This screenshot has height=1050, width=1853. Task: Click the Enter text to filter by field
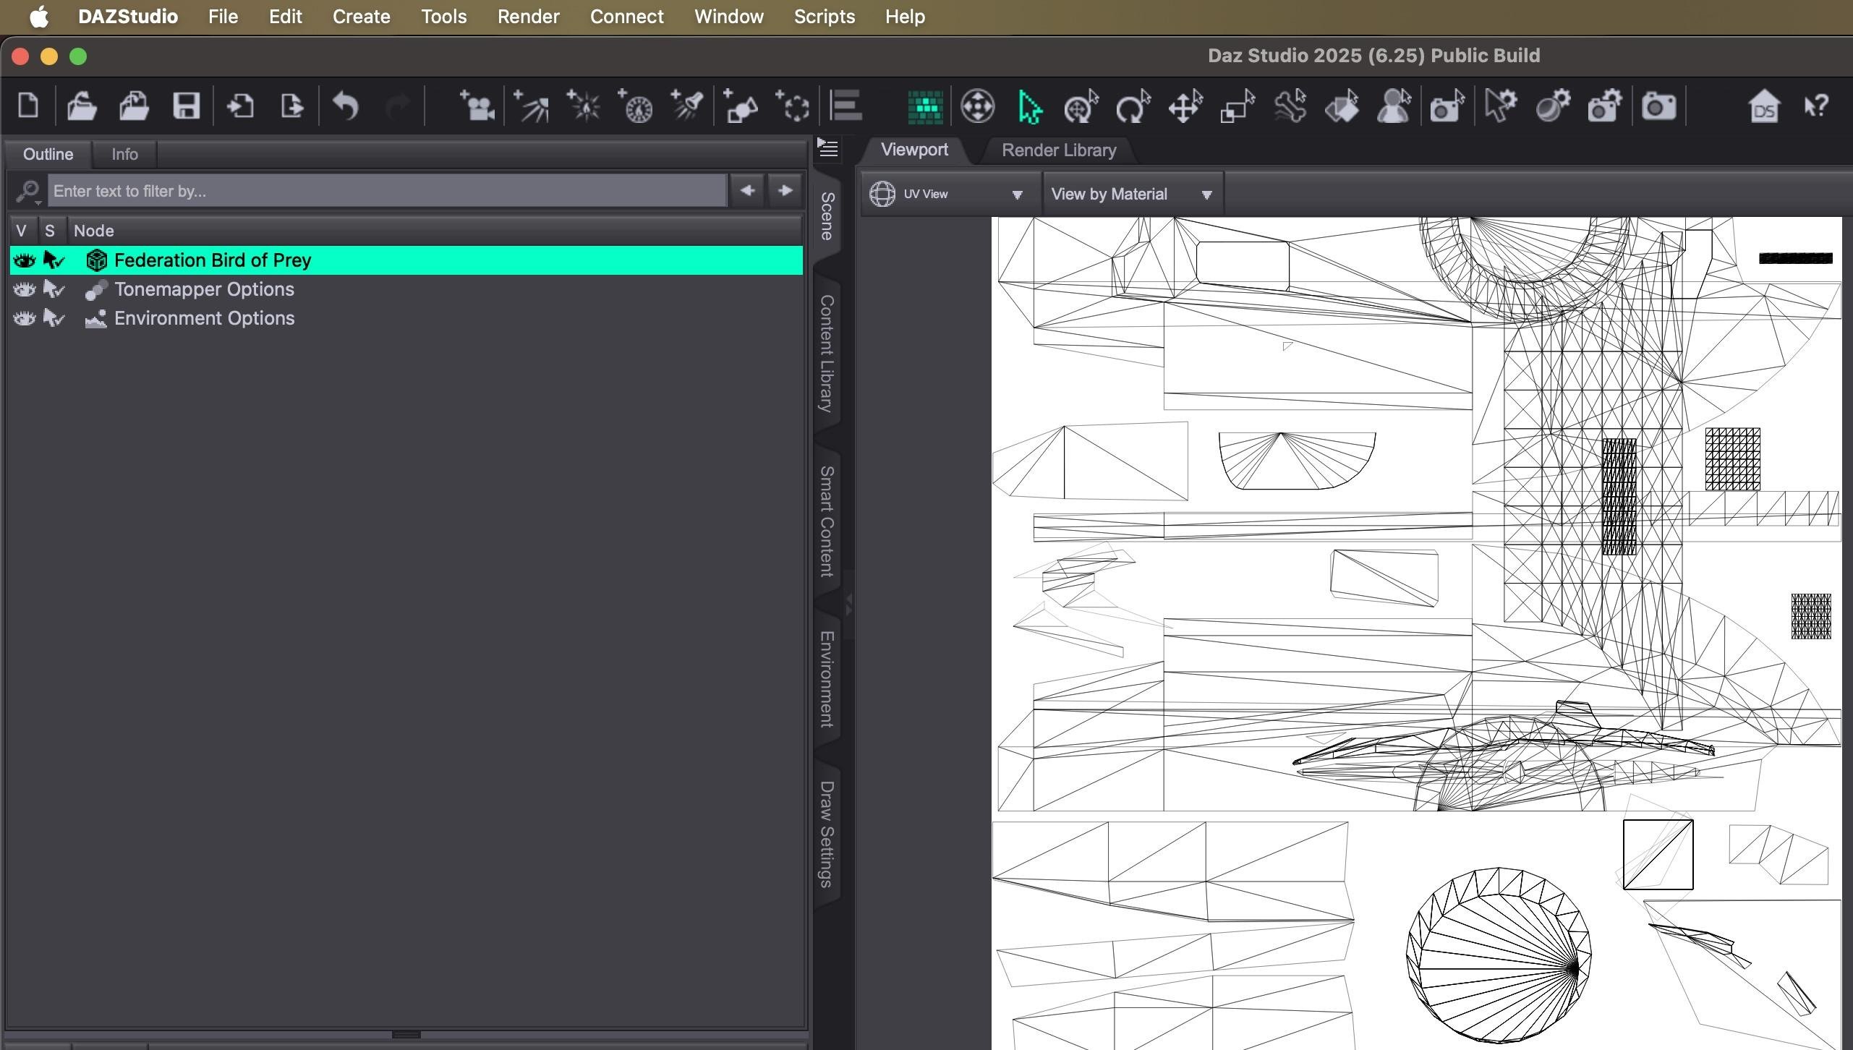pos(387,191)
